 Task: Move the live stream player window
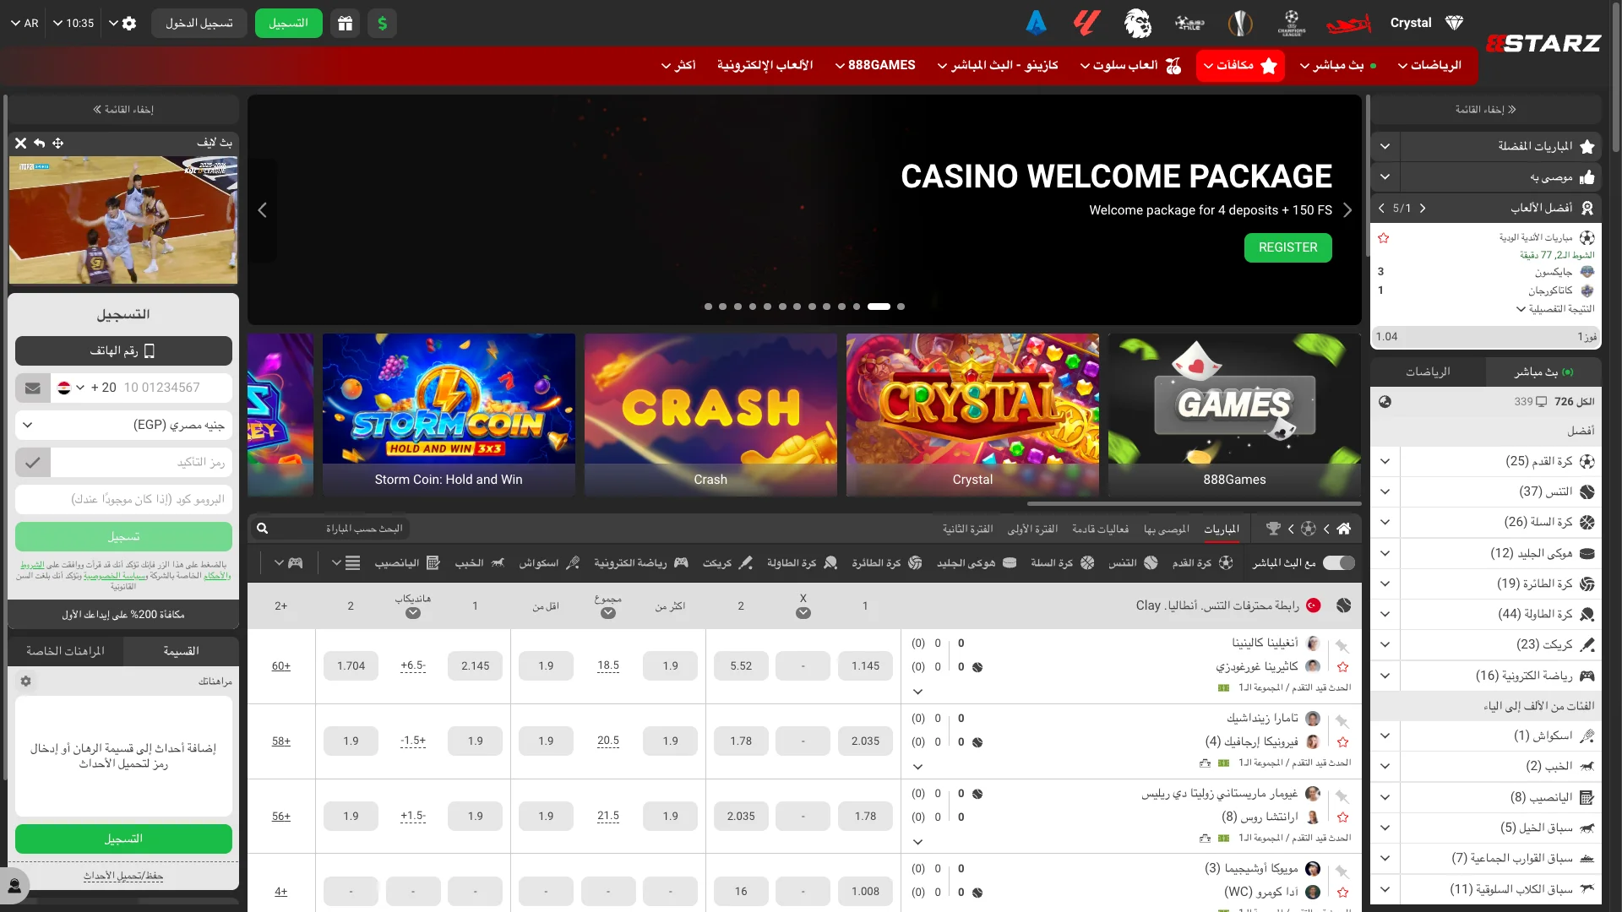(58, 144)
